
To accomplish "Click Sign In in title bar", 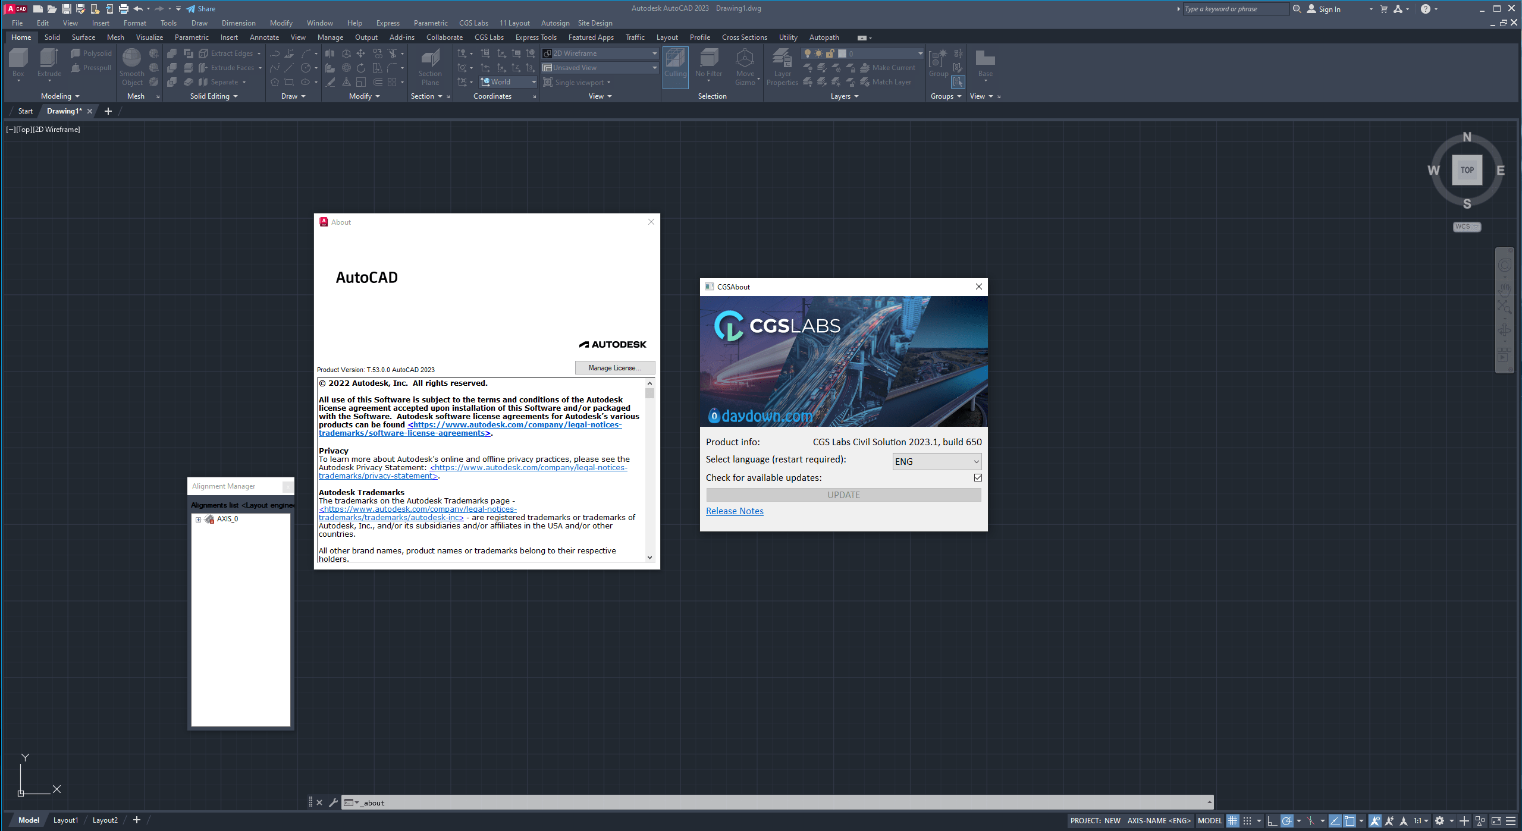I will pyautogui.click(x=1323, y=9).
